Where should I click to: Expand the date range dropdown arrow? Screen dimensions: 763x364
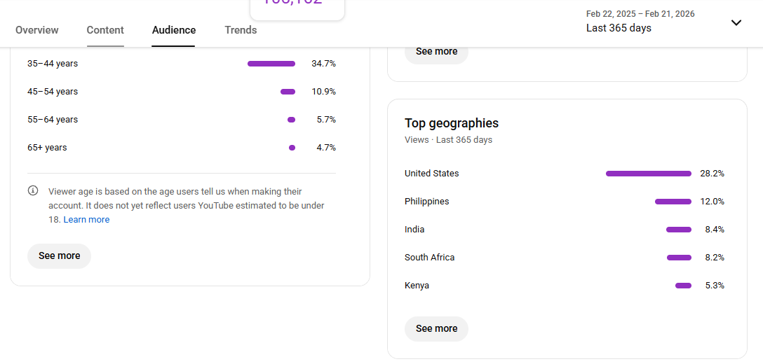pyautogui.click(x=736, y=22)
